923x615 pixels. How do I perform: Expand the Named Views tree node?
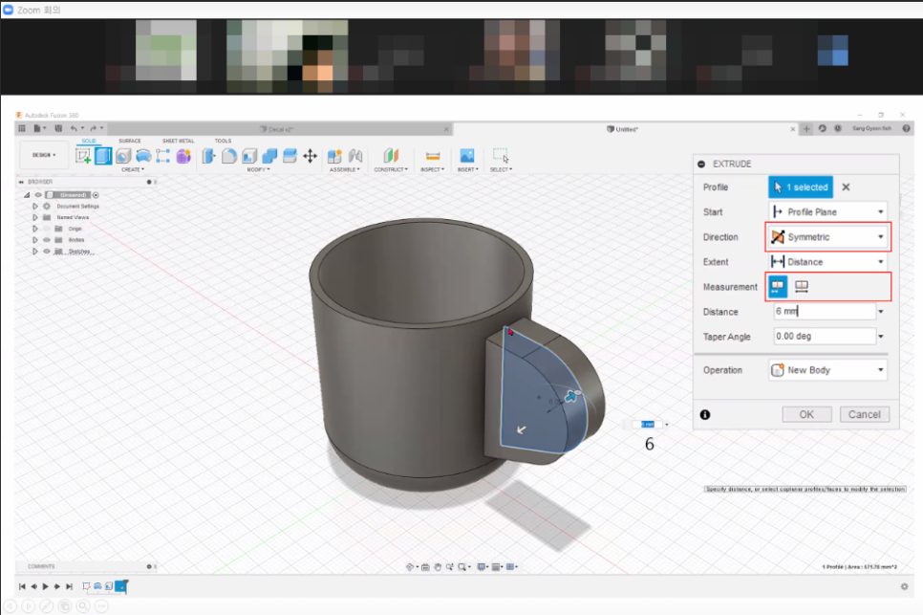coord(34,217)
